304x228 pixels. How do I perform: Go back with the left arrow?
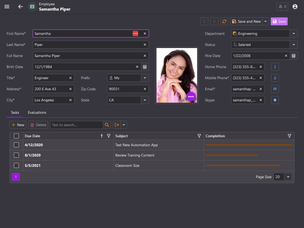(x=21, y=7)
